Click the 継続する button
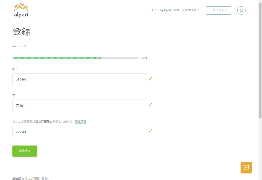This screenshot has height=180, width=262. (25, 151)
